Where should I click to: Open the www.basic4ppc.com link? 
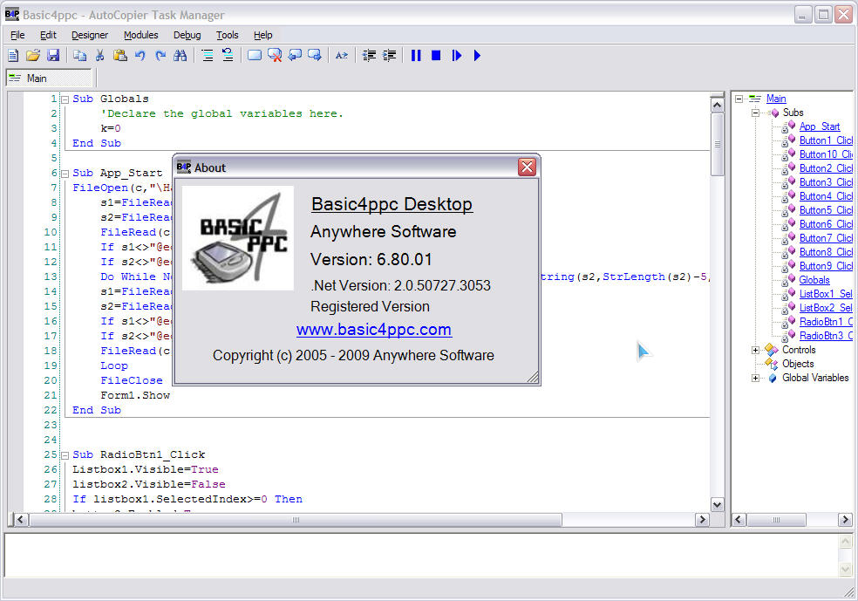tap(374, 330)
